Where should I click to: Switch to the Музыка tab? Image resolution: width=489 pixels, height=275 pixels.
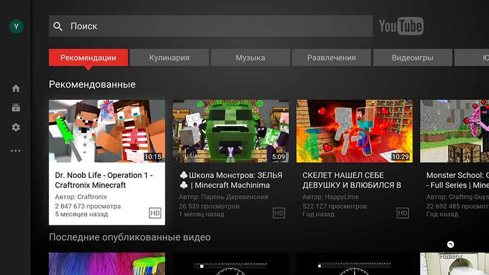tap(250, 58)
